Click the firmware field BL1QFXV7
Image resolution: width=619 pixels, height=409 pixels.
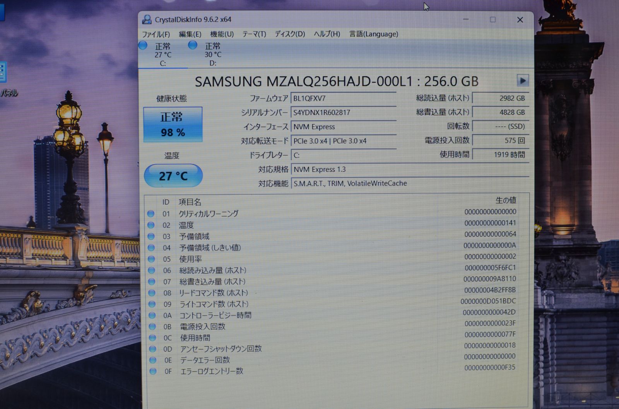coord(344,98)
